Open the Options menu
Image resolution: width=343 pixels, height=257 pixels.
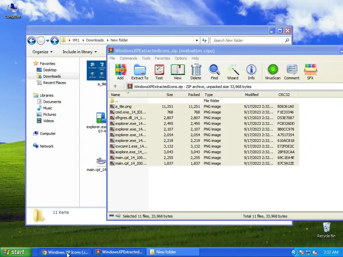[x=181, y=58]
